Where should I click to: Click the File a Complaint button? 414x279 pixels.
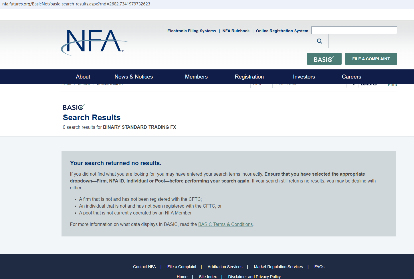click(371, 59)
